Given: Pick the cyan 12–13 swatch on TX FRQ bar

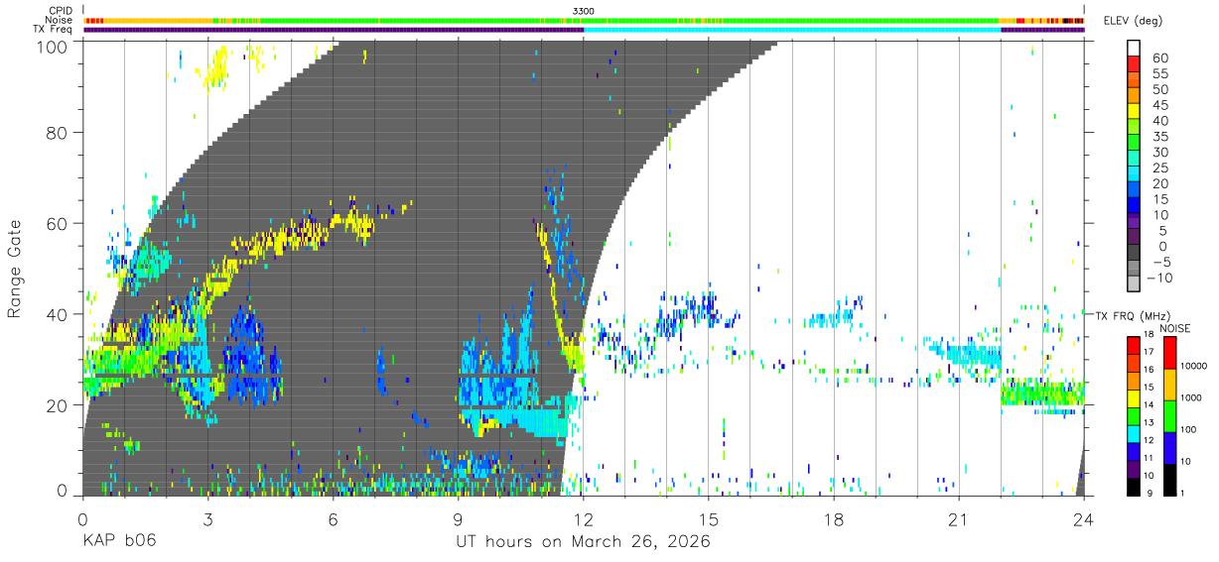Looking at the screenshot, I should coord(1133,432).
